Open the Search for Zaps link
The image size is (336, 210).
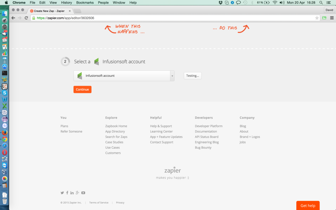(116, 137)
